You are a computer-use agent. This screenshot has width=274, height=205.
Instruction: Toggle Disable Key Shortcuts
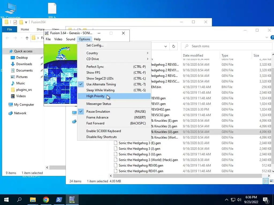pyautogui.click(x=114, y=137)
